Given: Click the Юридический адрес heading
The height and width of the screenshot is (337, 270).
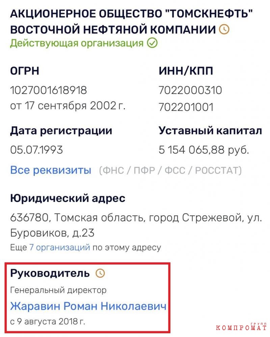Looking at the screenshot, I should (x=67, y=198).
